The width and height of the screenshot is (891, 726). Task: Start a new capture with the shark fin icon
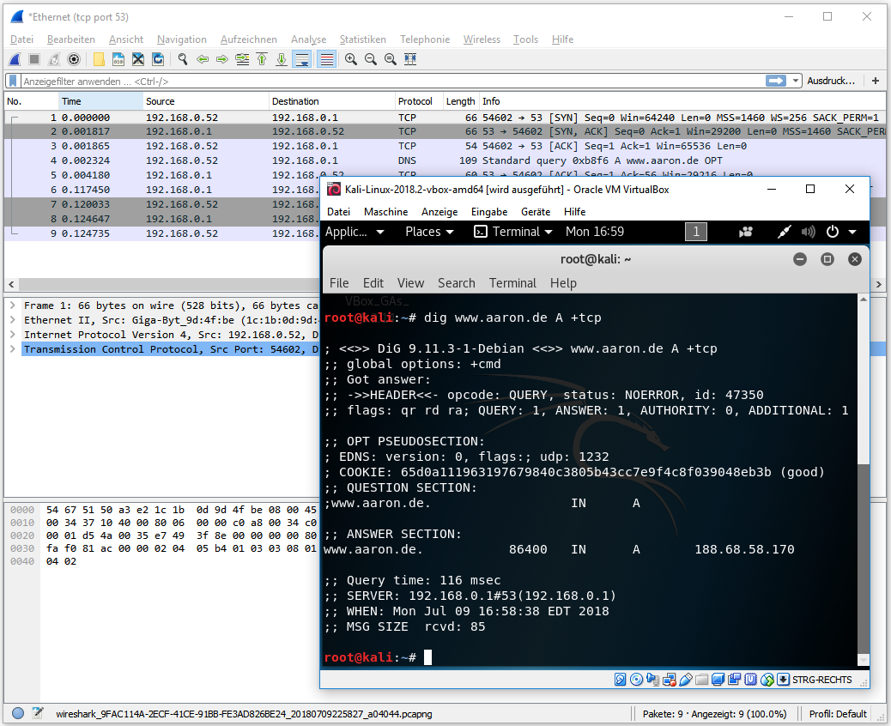pyautogui.click(x=15, y=59)
